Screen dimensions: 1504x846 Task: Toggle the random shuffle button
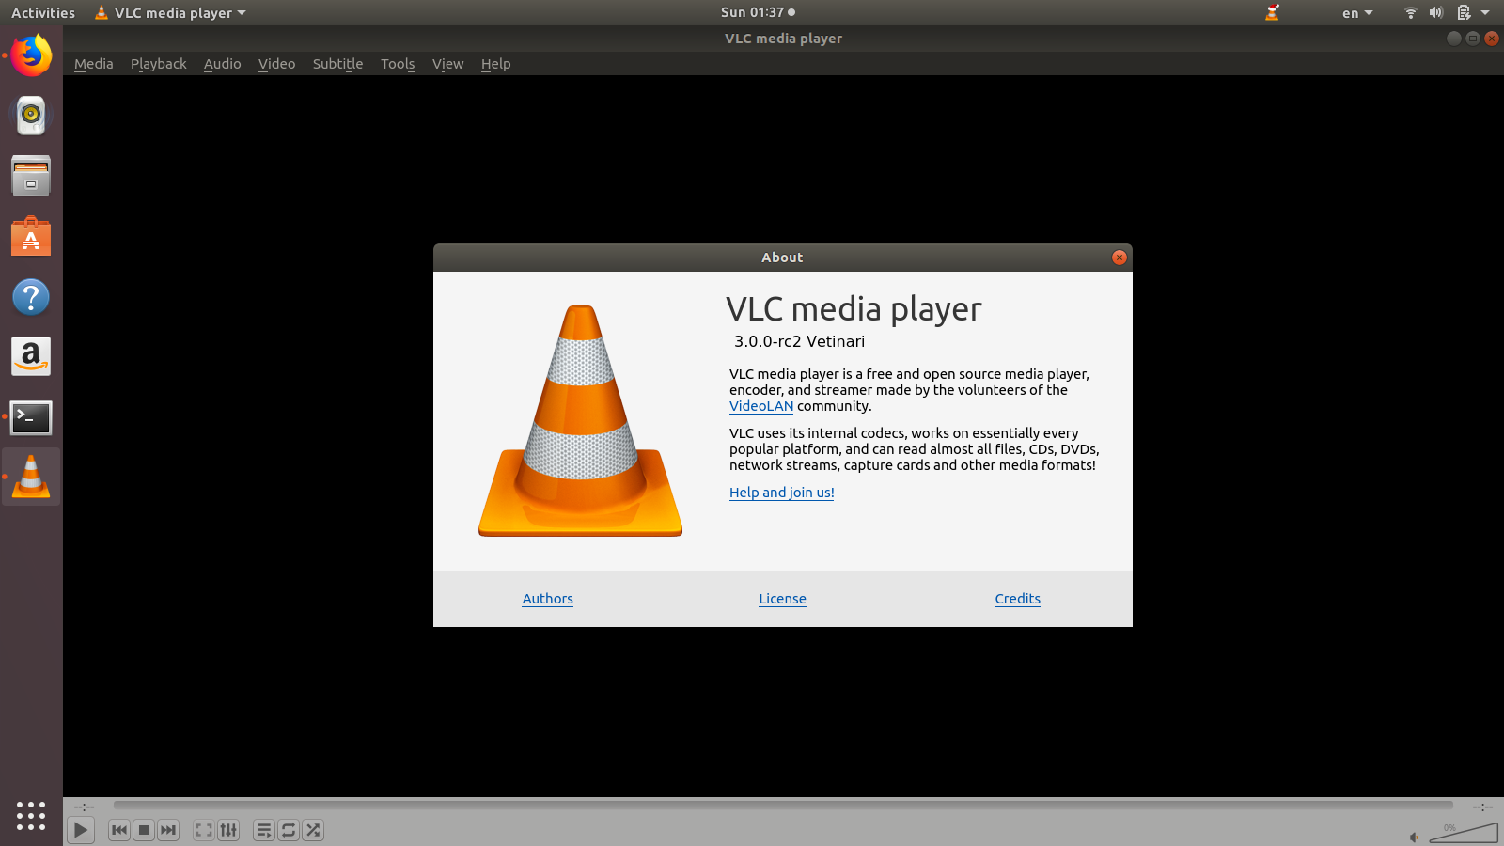tap(313, 830)
